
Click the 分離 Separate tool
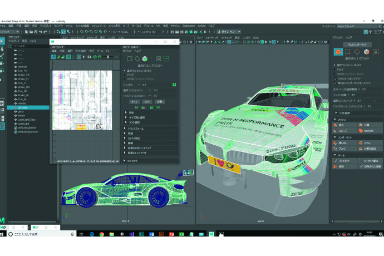tap(370, 125)
